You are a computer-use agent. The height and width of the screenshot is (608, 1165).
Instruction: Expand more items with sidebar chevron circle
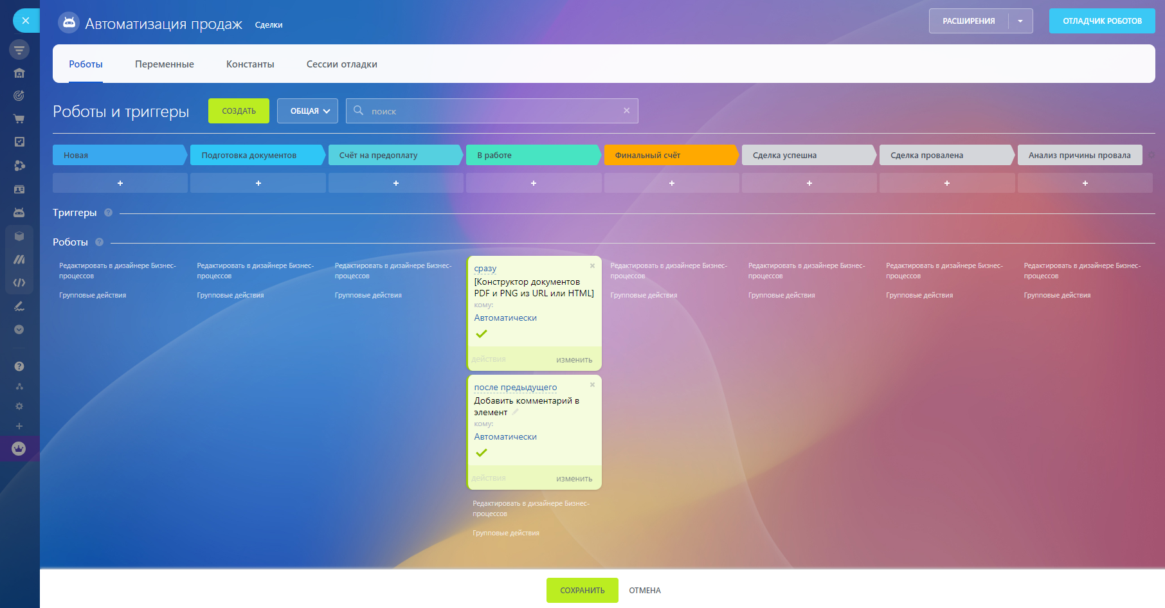point(19,330)
